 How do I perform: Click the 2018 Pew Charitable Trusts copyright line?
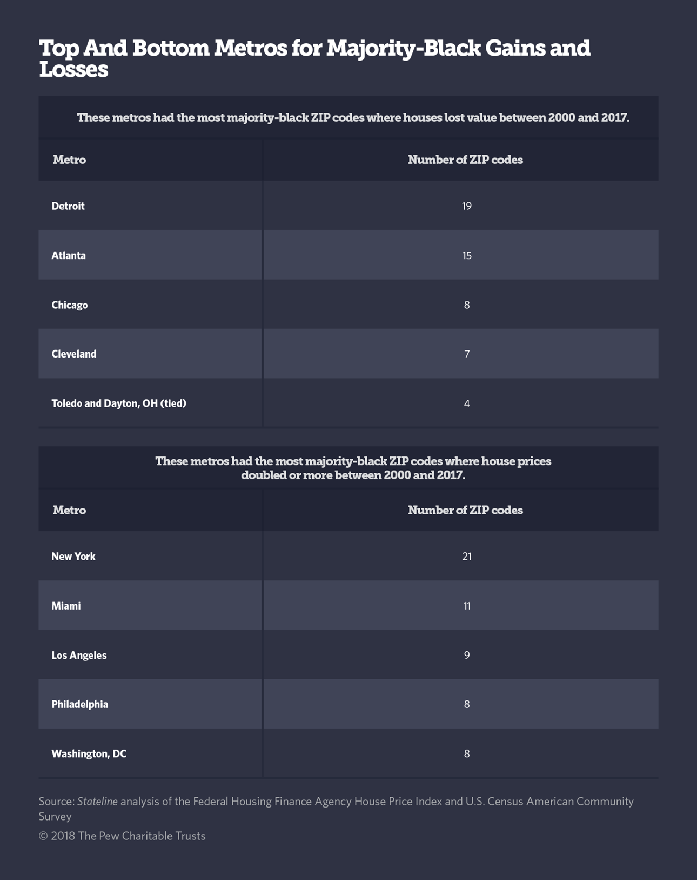pos(122,836)
